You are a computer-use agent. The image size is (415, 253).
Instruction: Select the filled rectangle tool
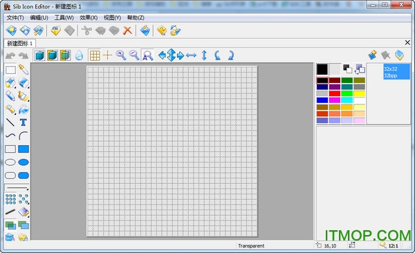pyautogui.click(x=24, y=149)
